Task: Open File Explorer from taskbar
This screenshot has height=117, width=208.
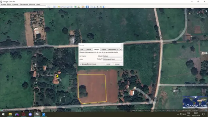Action: (x=10, y=114)
